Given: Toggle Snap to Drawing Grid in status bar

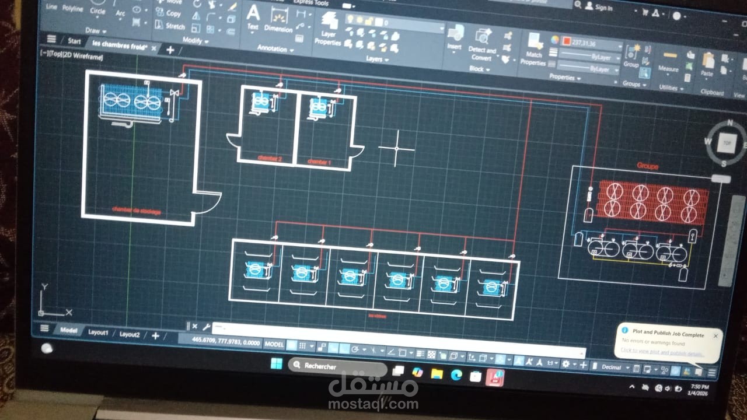Looking at the screenshot, I should coord(303,345).
